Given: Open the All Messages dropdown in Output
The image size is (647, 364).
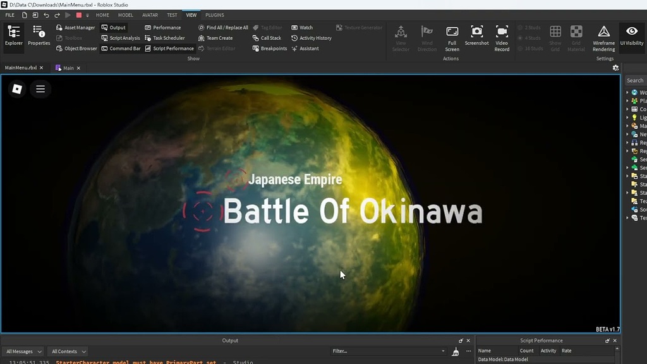Looking at the screenshot, I should coord(23,351).
